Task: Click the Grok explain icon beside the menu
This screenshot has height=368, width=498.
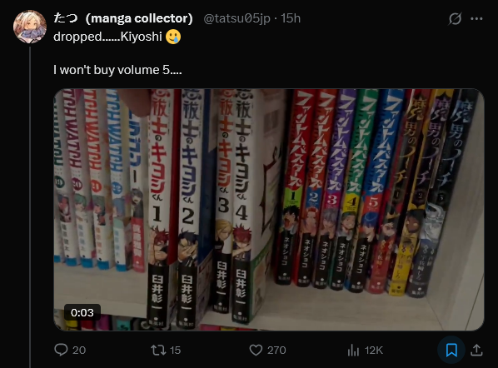Action: pos(455,19)
